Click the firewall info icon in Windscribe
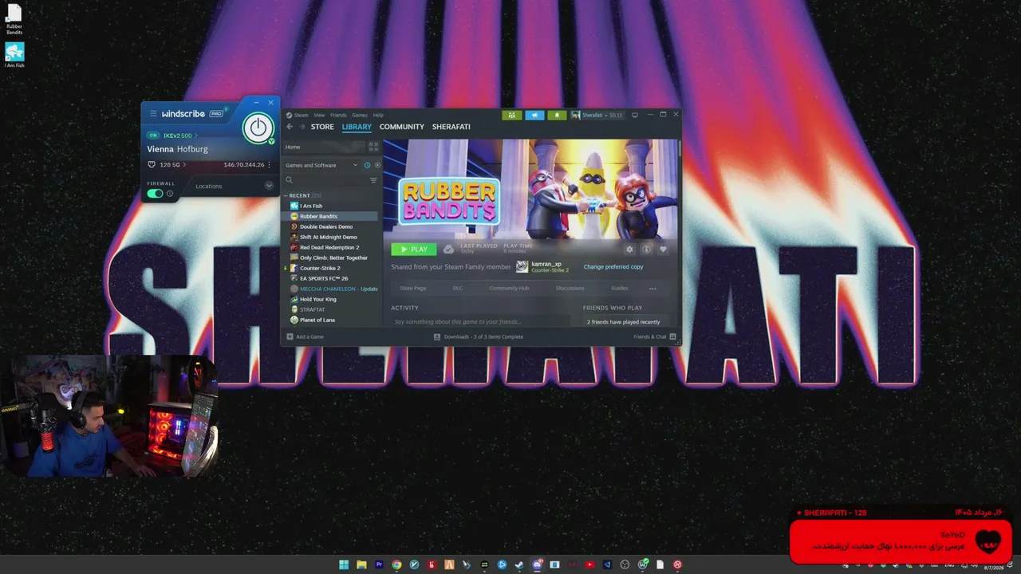1021x574 pixels. click(x=170, y=194)
